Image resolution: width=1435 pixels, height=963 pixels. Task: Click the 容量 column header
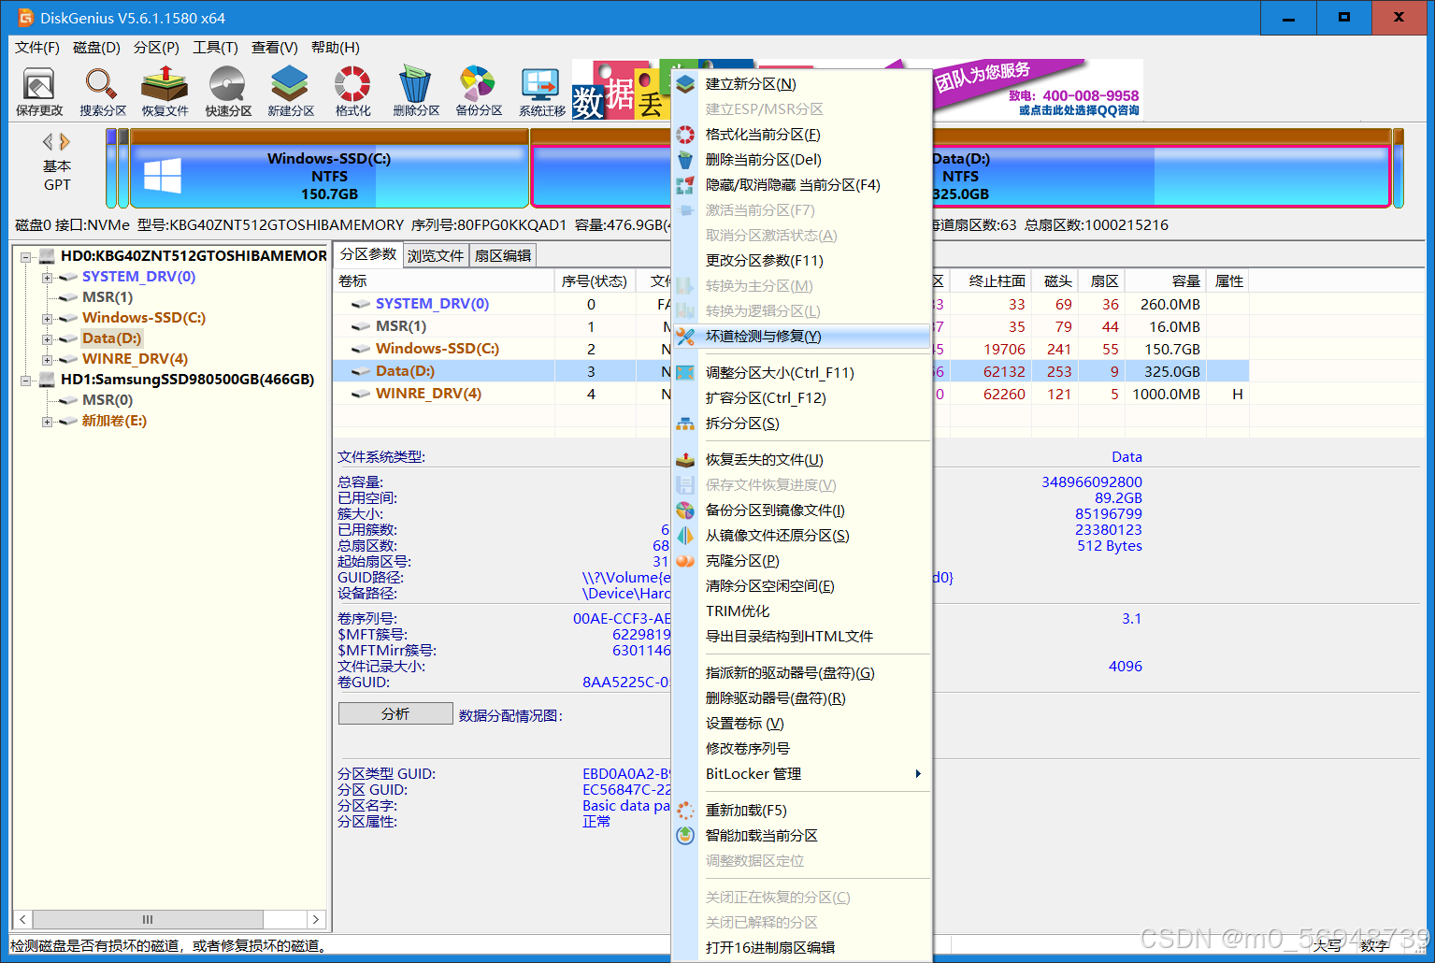(x=1167, y=281)
